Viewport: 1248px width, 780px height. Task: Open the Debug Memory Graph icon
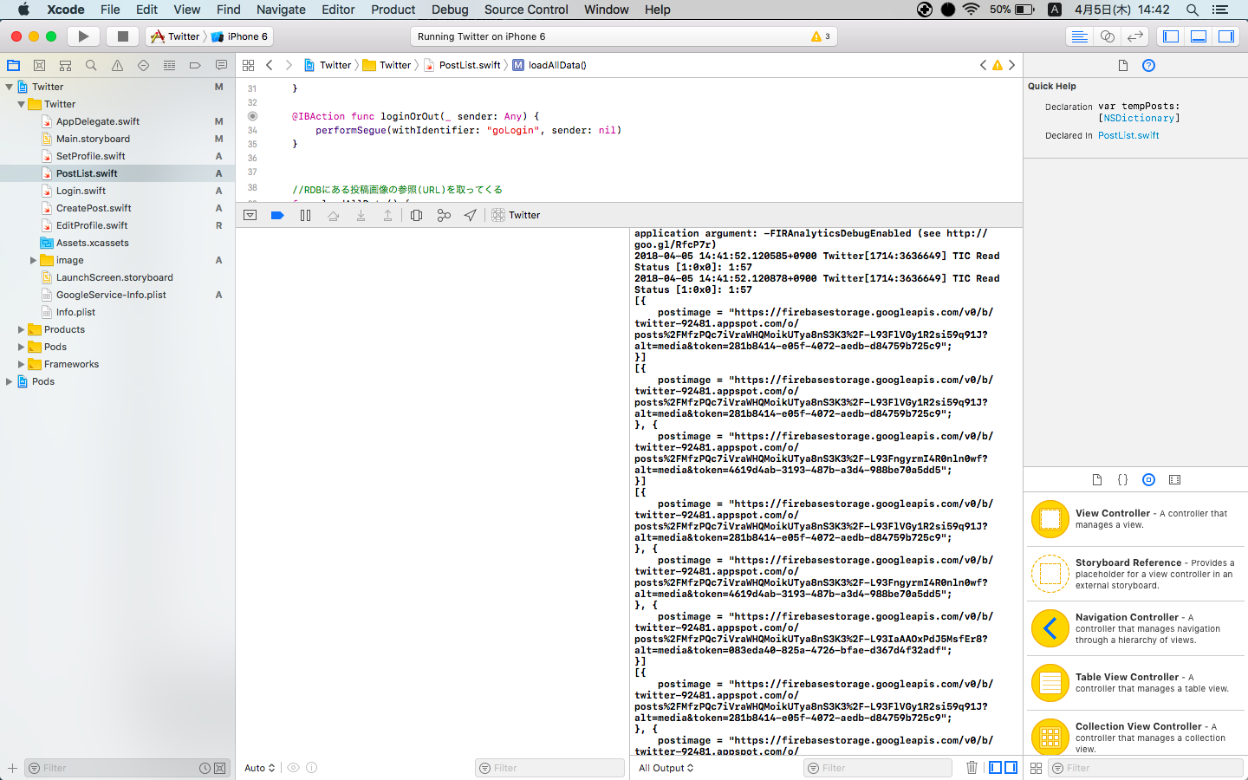point(444,215)
